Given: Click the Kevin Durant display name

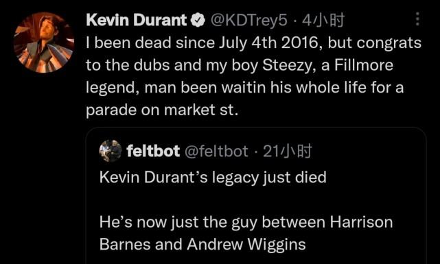Looking at the screenshot, I should [x=137, y=20].
